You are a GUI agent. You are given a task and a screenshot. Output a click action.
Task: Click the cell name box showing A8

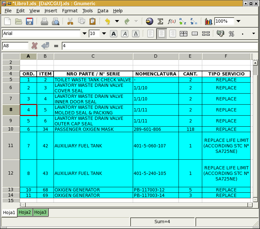point(15,46)
